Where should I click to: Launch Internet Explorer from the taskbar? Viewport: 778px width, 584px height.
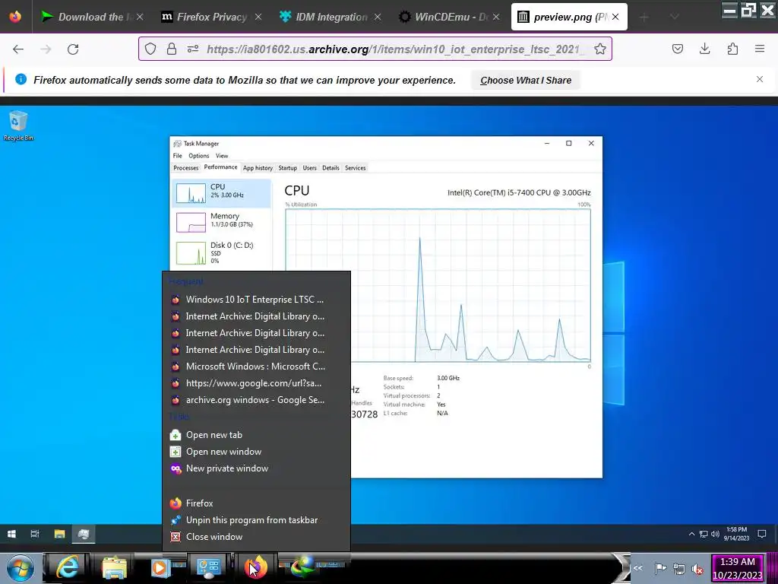67,567
